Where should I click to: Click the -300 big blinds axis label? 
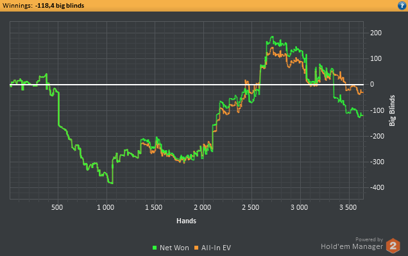(x=377, y=162)
